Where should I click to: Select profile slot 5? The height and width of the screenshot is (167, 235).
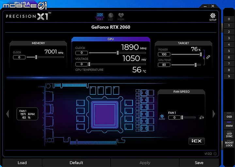coord(229,51)
